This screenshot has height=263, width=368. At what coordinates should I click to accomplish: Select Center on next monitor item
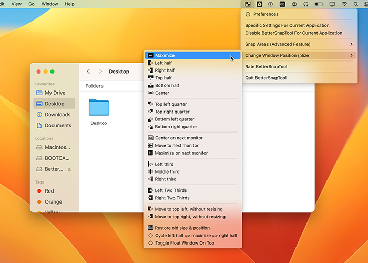pyautogui.click(x=192, y=138)
